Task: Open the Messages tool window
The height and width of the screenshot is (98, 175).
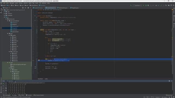Action: [x=7, y=95]
